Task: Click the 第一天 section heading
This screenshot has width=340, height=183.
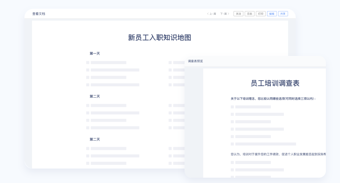Action: [95, 54]
